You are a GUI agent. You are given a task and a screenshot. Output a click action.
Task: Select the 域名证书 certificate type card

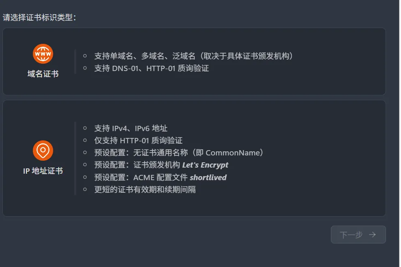coord(195,61)
